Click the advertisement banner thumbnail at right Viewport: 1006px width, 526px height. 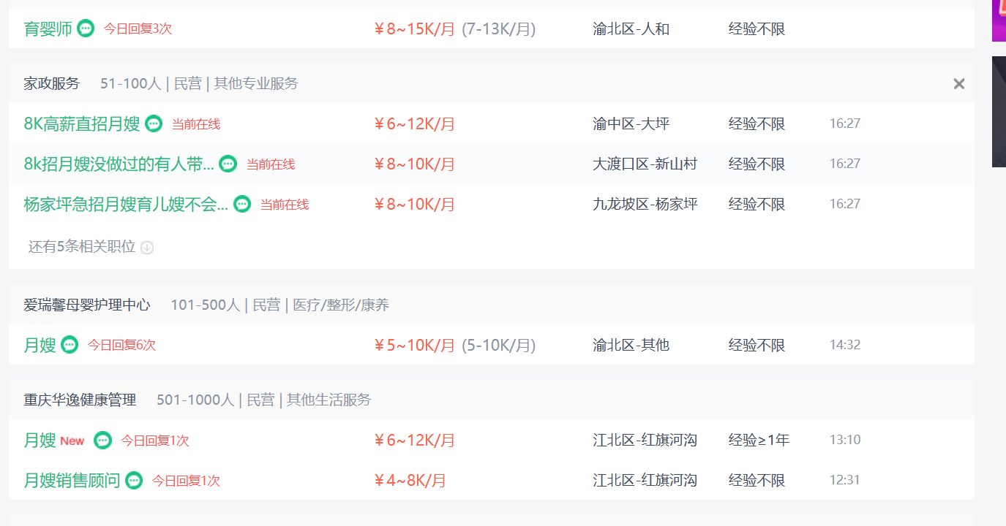[x=999, y=111]
